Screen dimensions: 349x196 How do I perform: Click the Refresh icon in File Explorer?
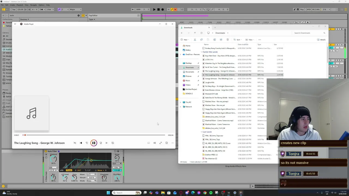[x=201, y=33]
